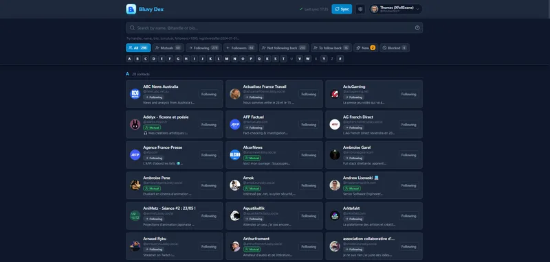Click the Bluvy Dex logo icon

pyautogui.click(x=131, y=9)
